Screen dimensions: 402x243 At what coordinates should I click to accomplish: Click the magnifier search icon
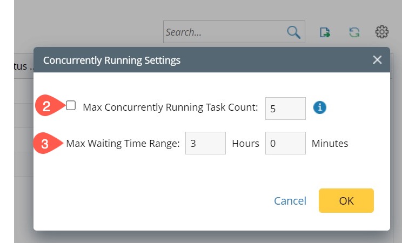(x=293, y=32)
